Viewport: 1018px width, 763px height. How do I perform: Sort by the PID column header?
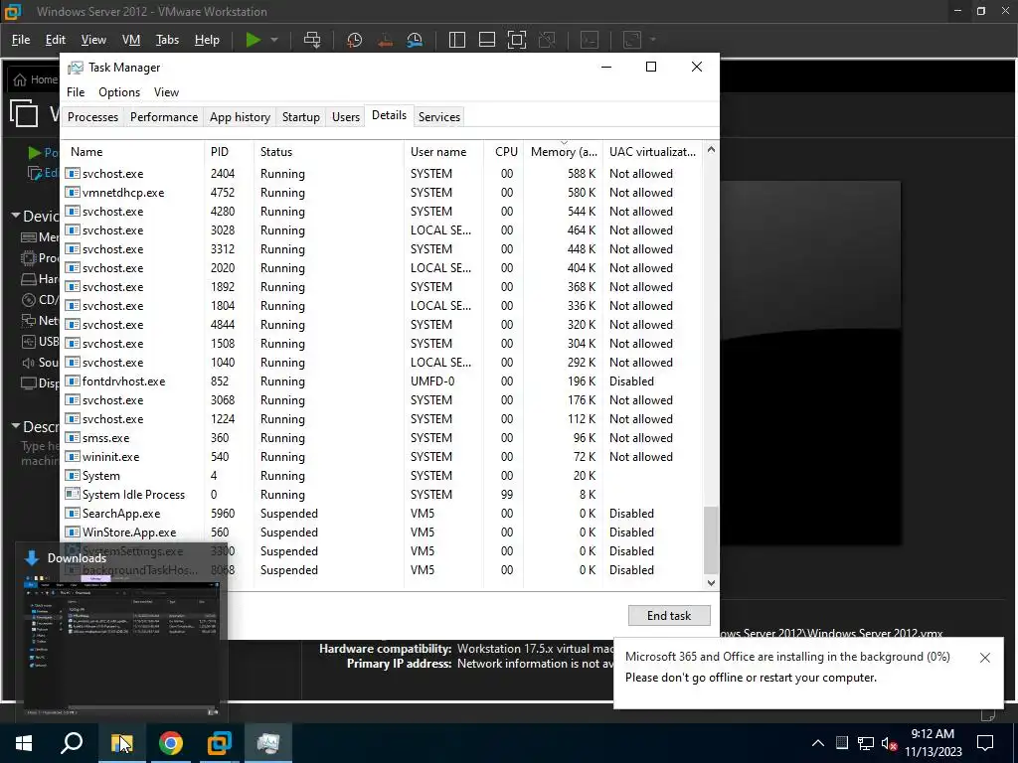(x=230, y=152)
